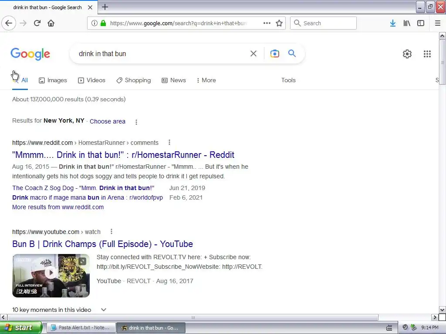
Task: Click the 'Choose area' link
Action: click(108, 121)
